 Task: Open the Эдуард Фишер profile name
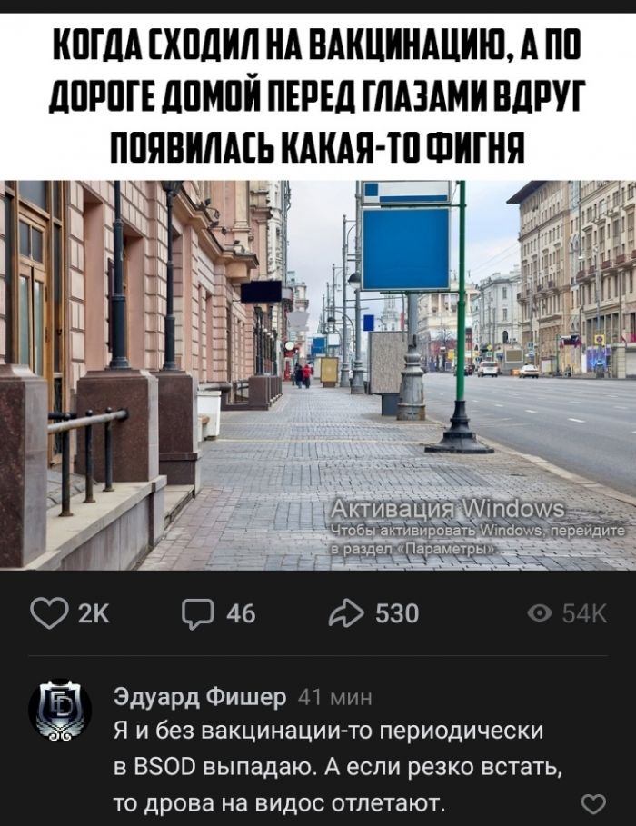tap(200, 696)
